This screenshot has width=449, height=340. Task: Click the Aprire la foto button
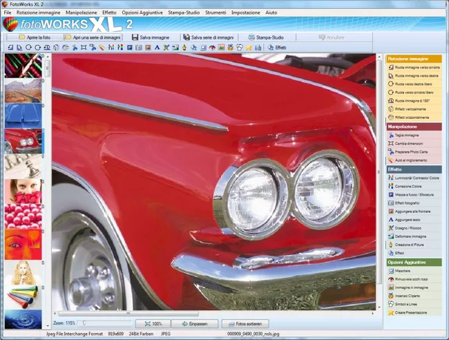pyautogui.click(x=35, y=37)
